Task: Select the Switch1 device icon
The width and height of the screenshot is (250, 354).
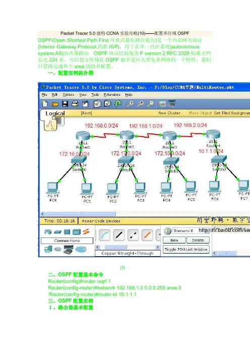Action: 126,160
